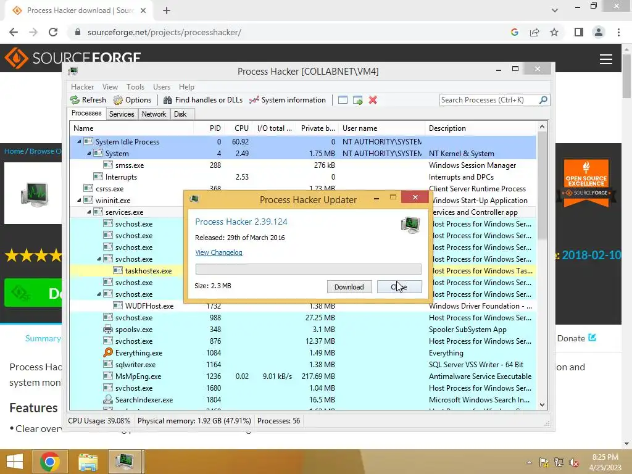Collapse svchost.exe node above taskhostex.exe
The width and height of the screenshot is (632, 474).
point(99,259)
